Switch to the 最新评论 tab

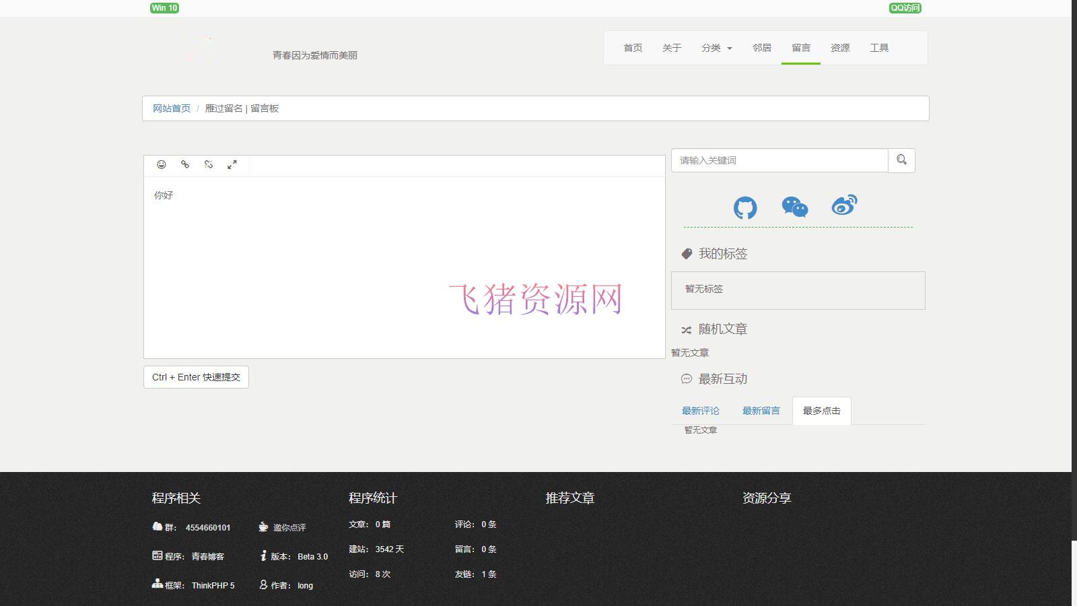(x=701, y=410)
